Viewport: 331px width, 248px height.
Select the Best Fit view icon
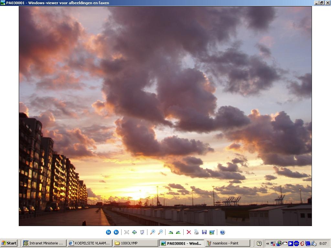pyautogui.click(x=127, y=232)
